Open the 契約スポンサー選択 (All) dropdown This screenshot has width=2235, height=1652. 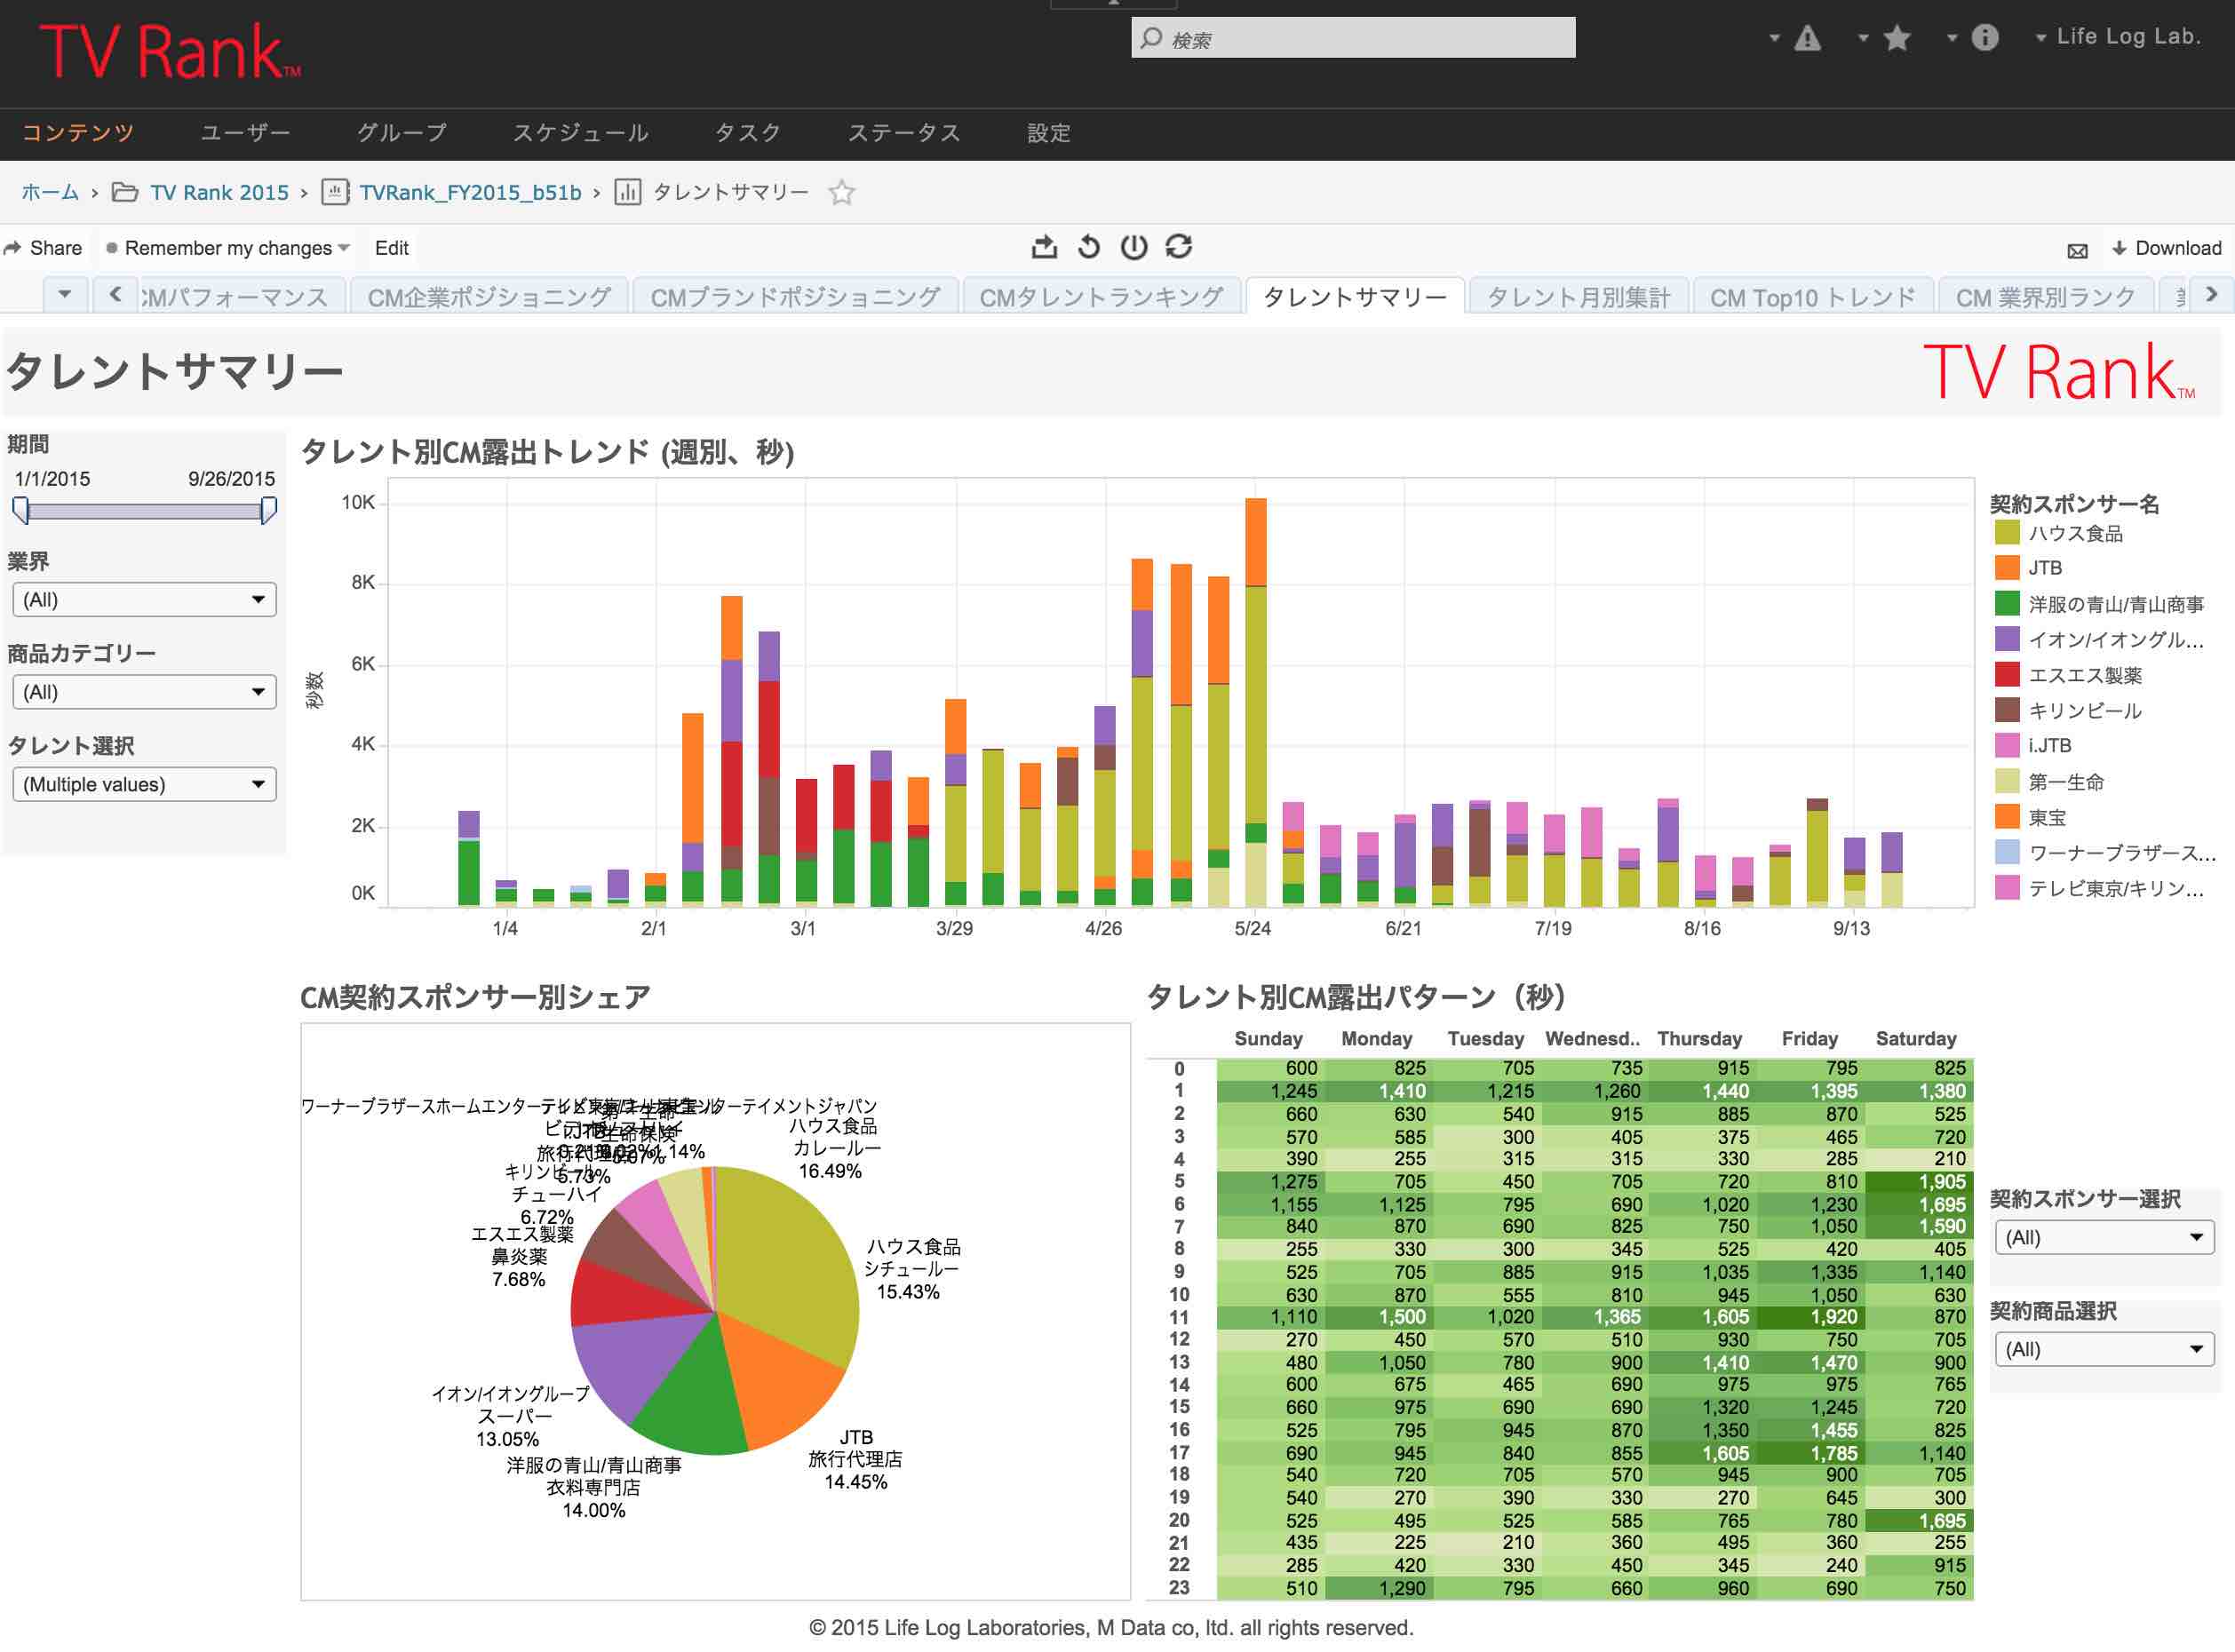2104,1237
